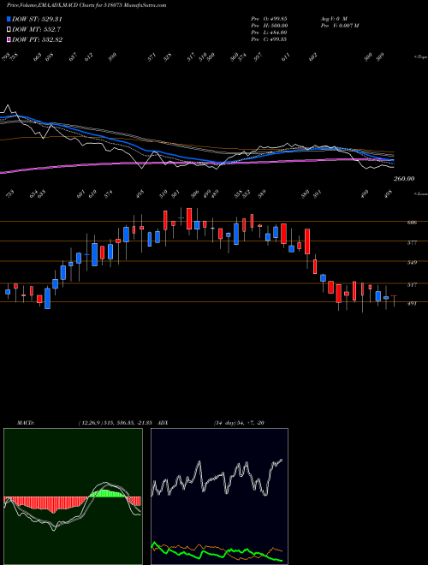Click the 'Pre H: 500.00' value
428x565 pixels.
[x=269, y=26]
